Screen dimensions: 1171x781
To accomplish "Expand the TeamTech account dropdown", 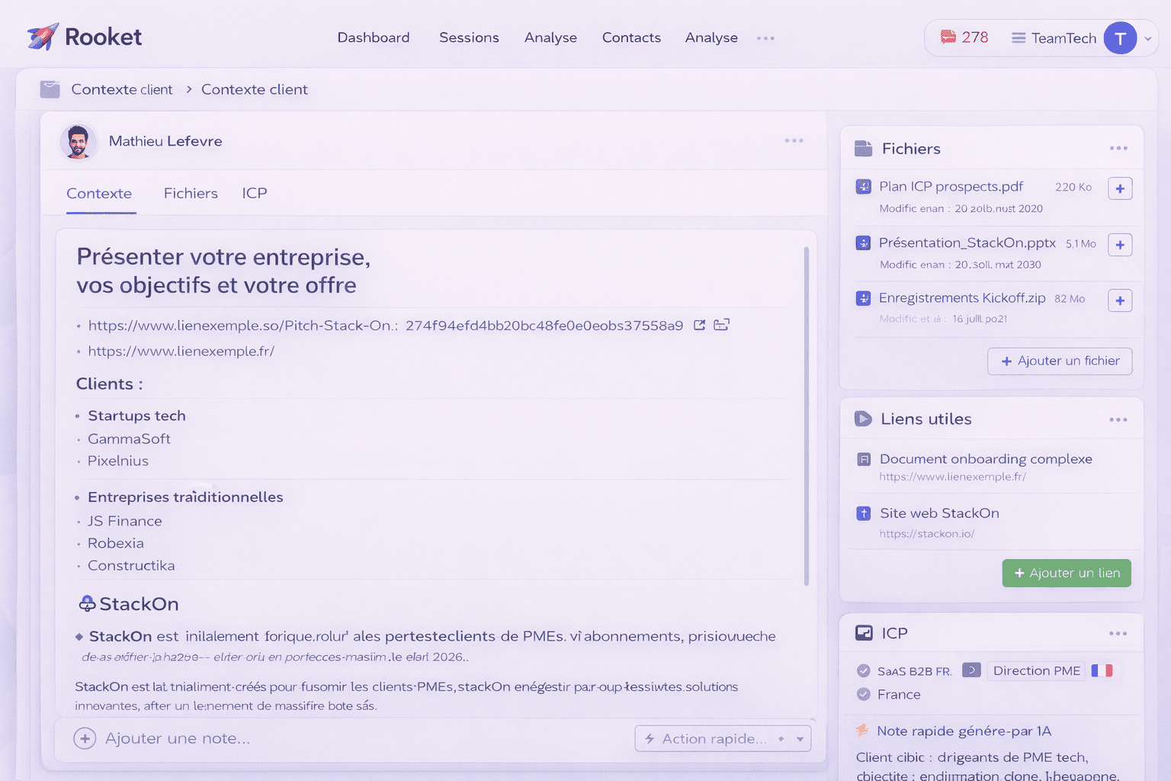I will (1147, 37).
